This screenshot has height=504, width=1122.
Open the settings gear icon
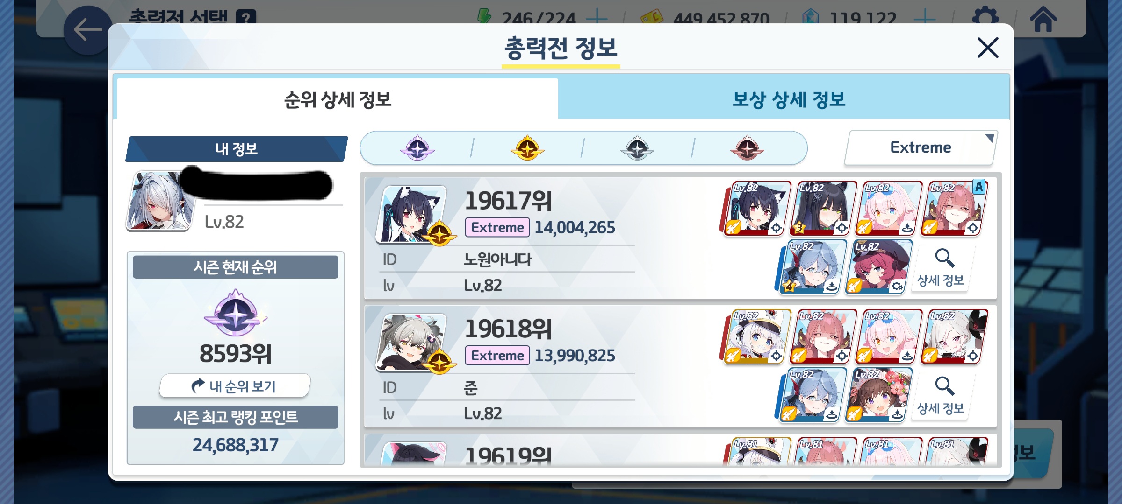tap(985, 18)
